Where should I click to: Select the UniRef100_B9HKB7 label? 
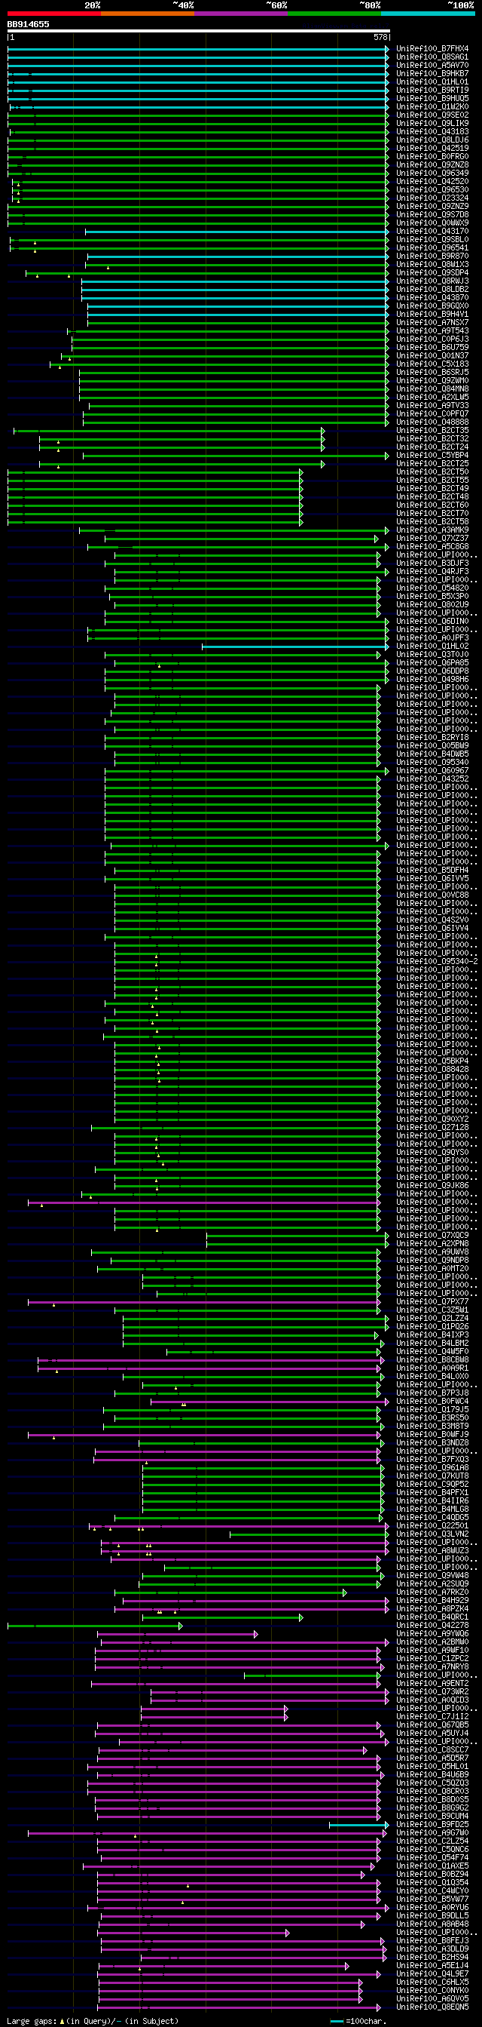click(x=432, y=73)
